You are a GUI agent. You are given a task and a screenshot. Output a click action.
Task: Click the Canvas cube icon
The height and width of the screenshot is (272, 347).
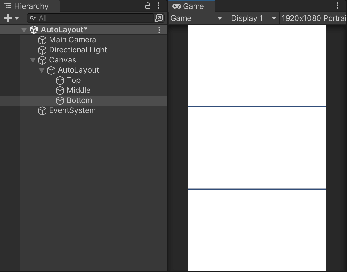[x=42, y=60]
